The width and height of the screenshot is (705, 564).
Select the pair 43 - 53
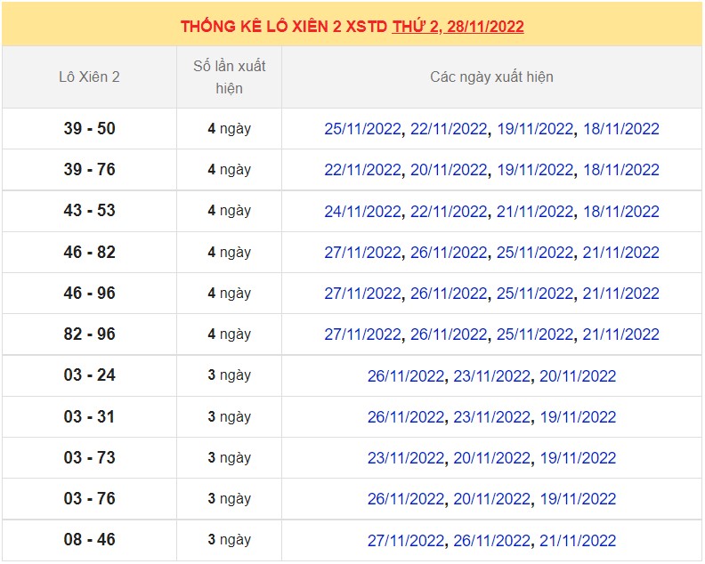[90, 210]
